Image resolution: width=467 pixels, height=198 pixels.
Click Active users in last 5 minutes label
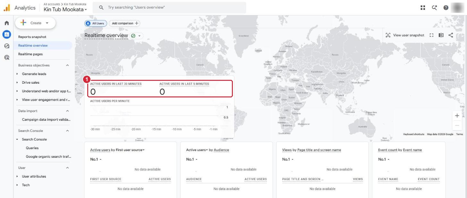[x=184, y=84]
